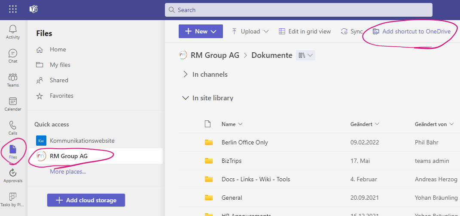460x216 pixels.
Task: Open Teams in the left rail
Action: point(13,80)
